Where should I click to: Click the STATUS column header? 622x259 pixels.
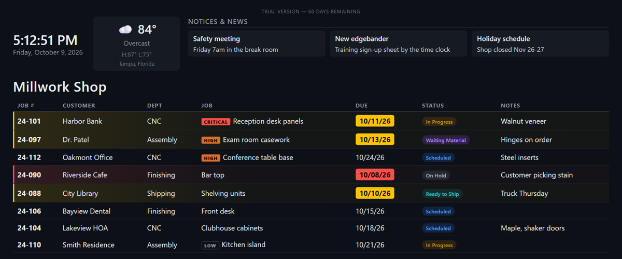click(433, 106)
